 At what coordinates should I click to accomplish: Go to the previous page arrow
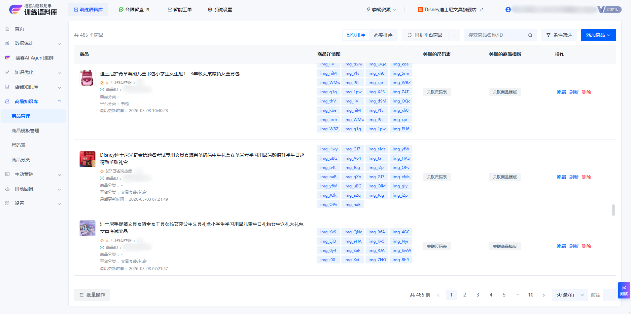point(438,295)
